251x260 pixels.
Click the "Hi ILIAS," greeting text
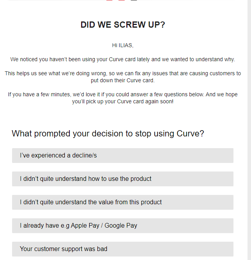click(123, 45)
